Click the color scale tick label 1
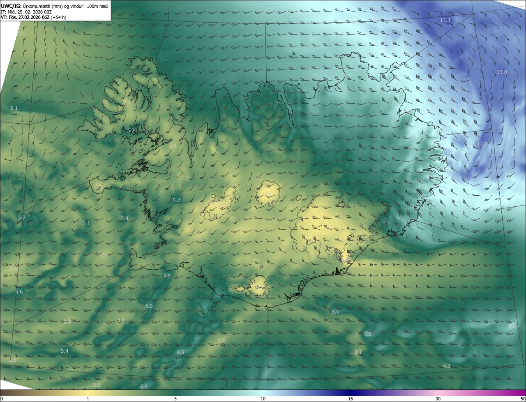526x402 pixels. pos(88,399)
